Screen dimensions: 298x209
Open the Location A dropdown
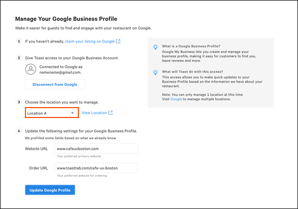pyautogui.click(x=52, y=113)
